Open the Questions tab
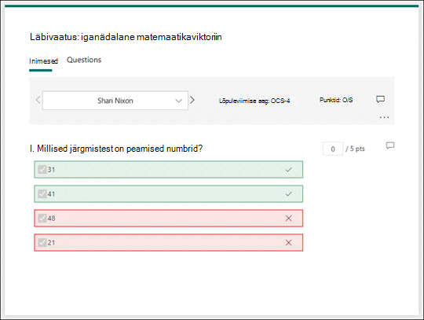Screen dimensions: 424x320 pyautogui.click(x=84, y=60)
